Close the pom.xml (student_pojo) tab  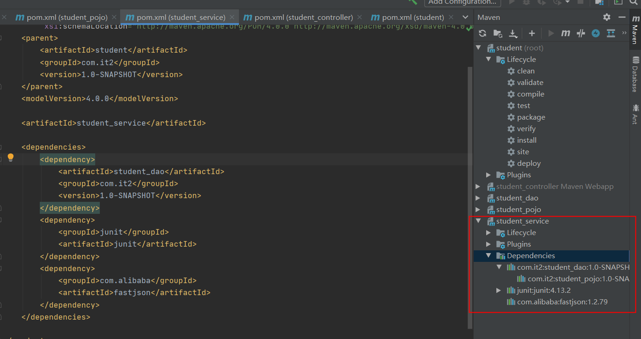[114, 17]
